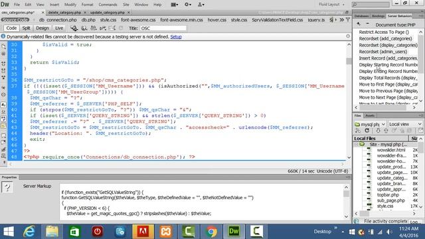Click the Windows Store taskbar icon
Image resolution: width=425 pixels, height=239 pixels.
click(x=74, y=232)
